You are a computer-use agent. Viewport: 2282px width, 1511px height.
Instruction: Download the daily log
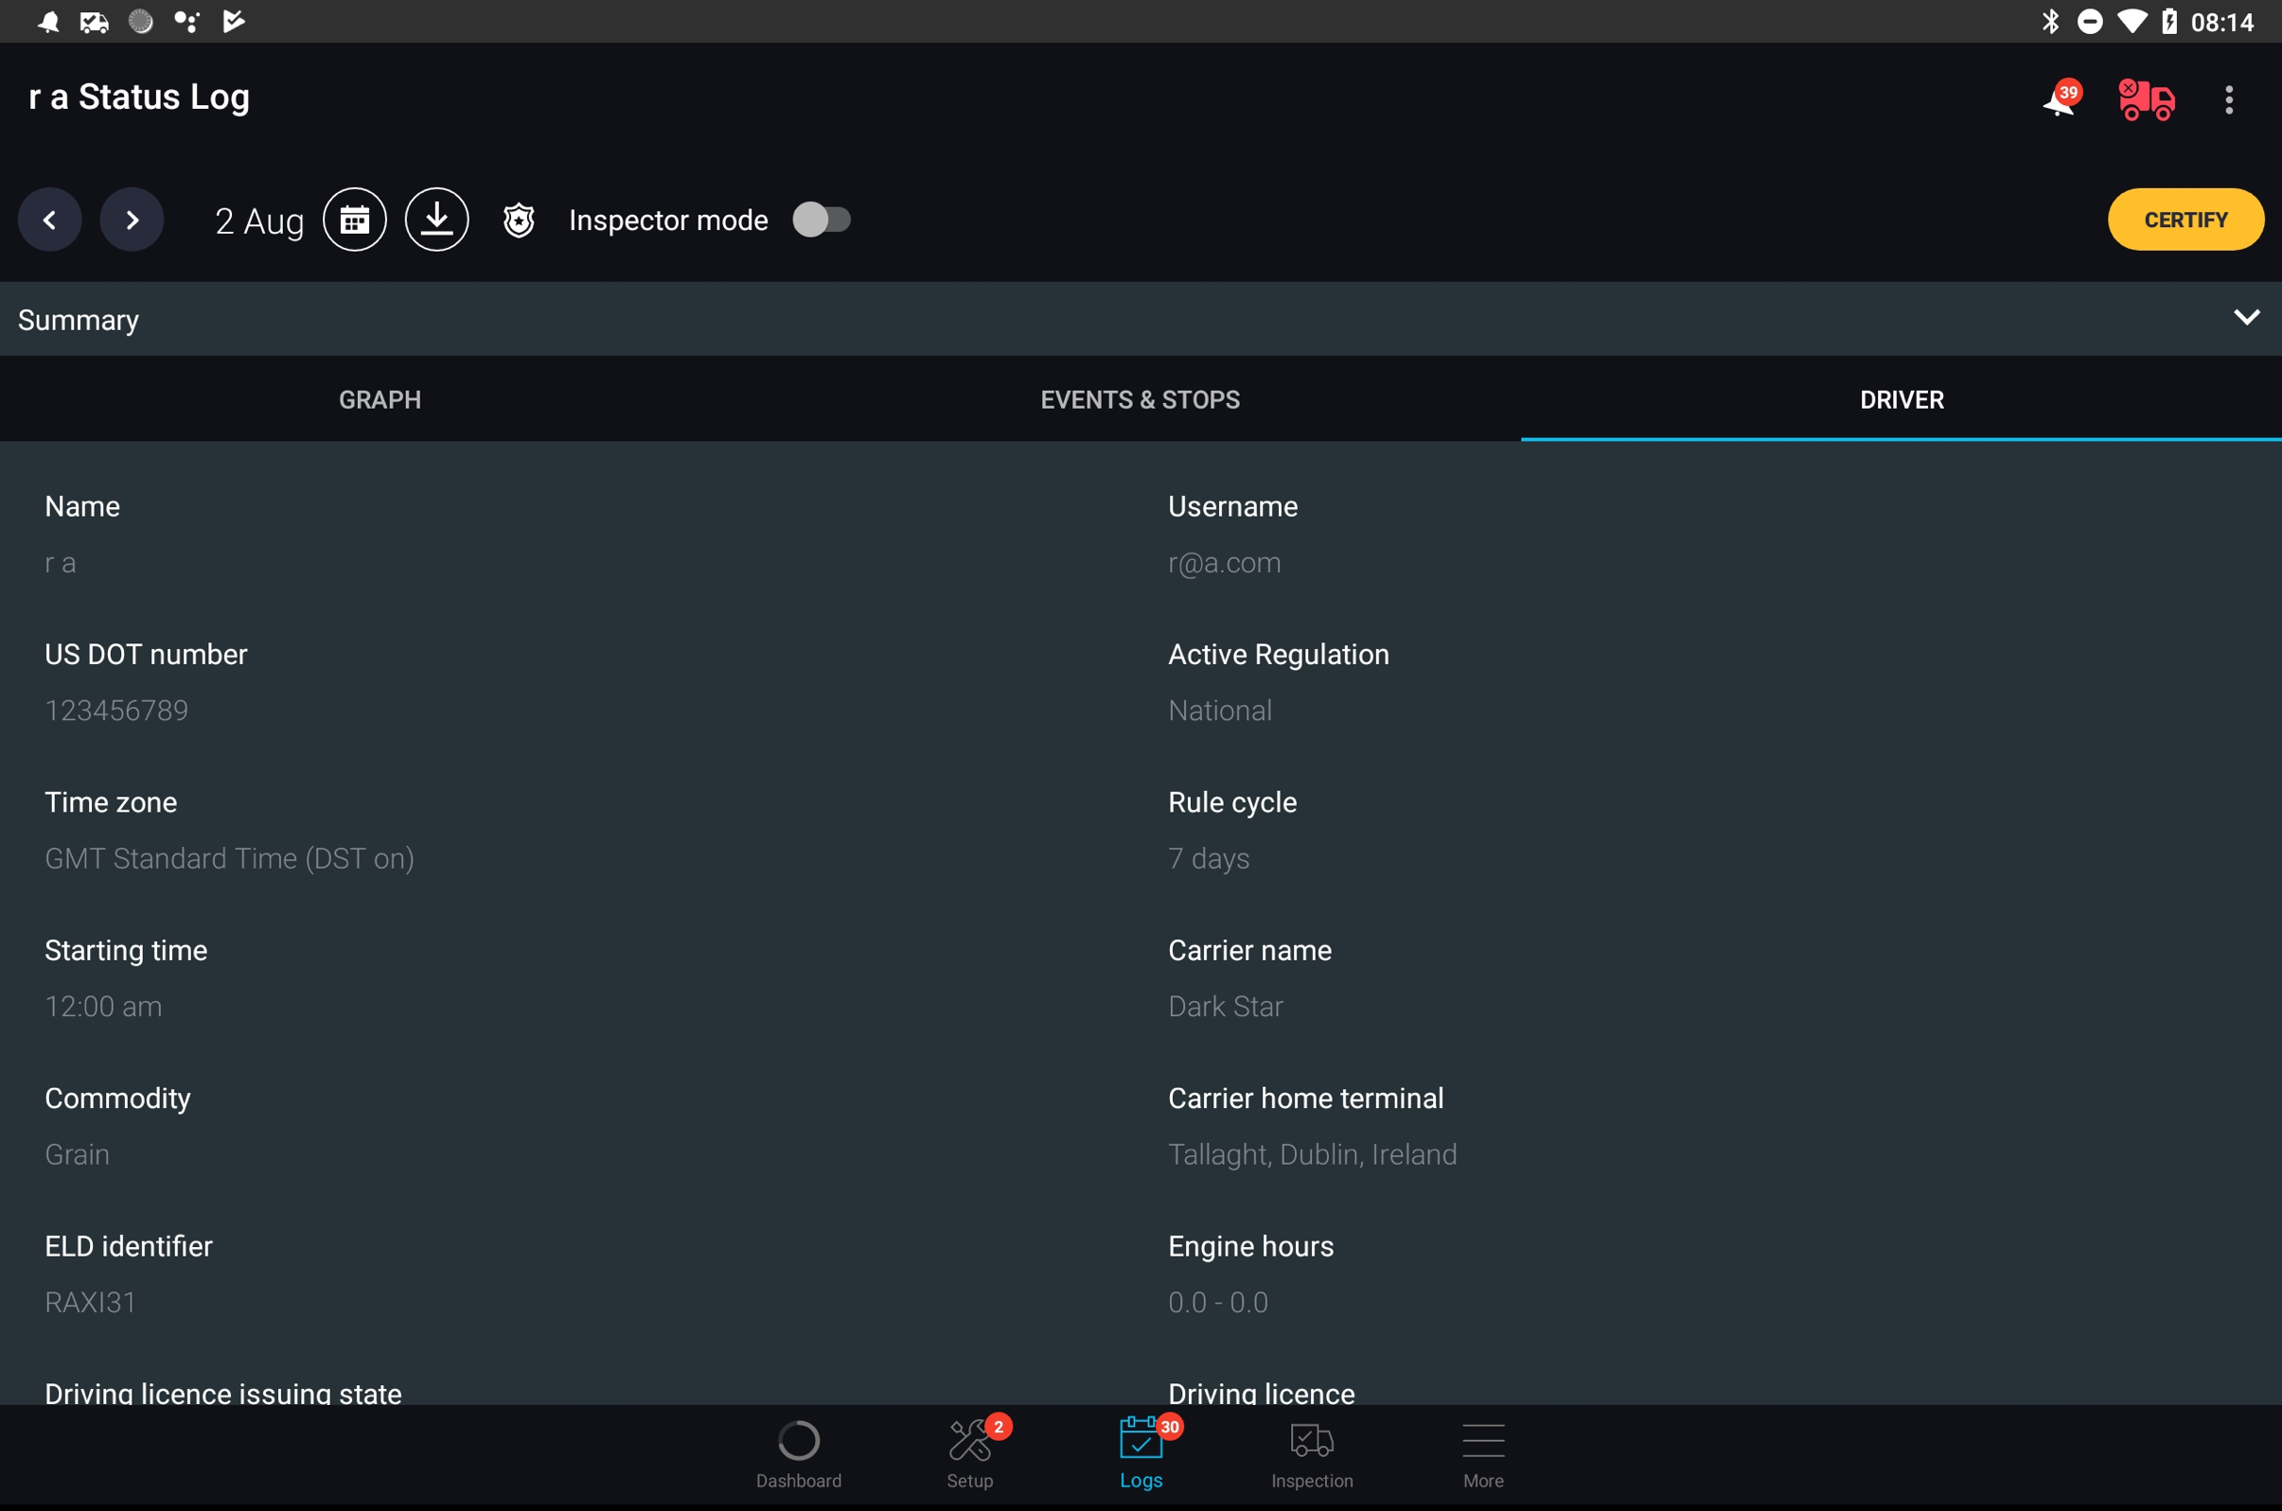[436, 219]
